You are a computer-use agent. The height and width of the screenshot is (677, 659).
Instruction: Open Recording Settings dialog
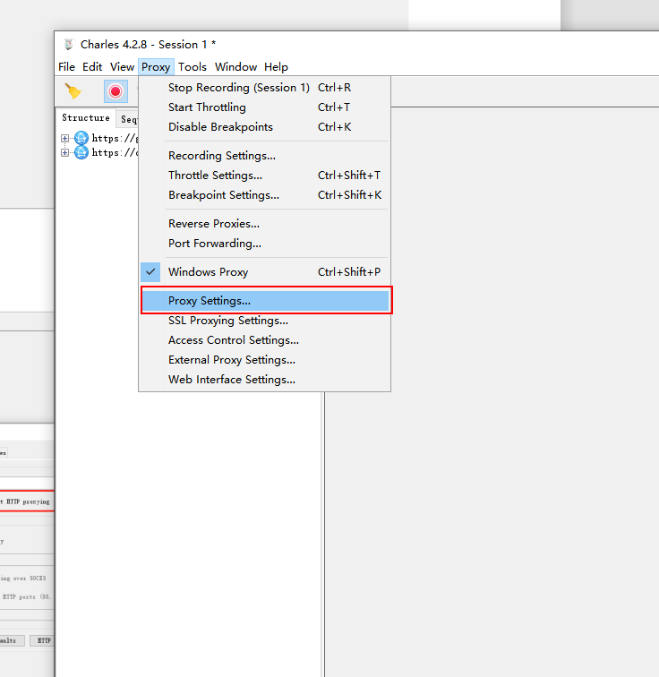click(x=264, y=156)
